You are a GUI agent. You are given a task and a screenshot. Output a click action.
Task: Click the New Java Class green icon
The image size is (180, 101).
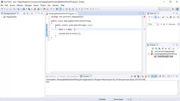39,9
